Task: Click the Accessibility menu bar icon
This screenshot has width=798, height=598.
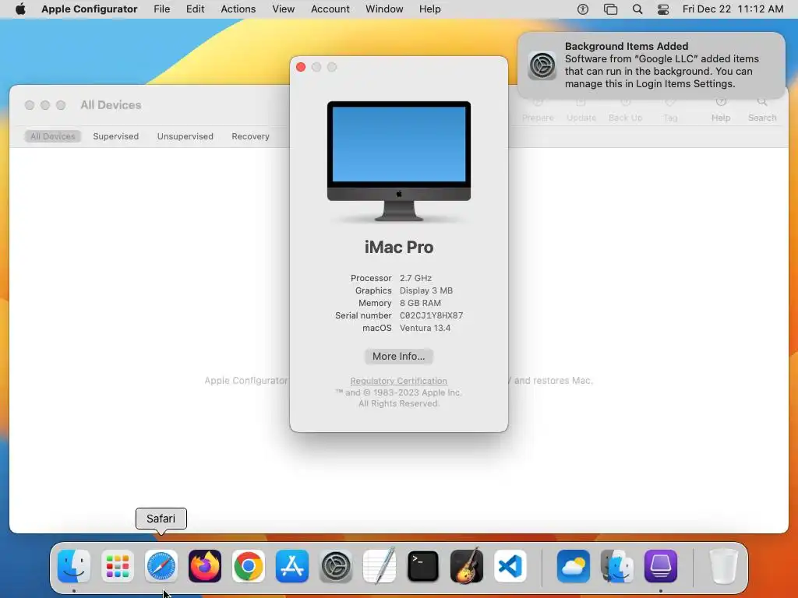Action: coord(583,9)
